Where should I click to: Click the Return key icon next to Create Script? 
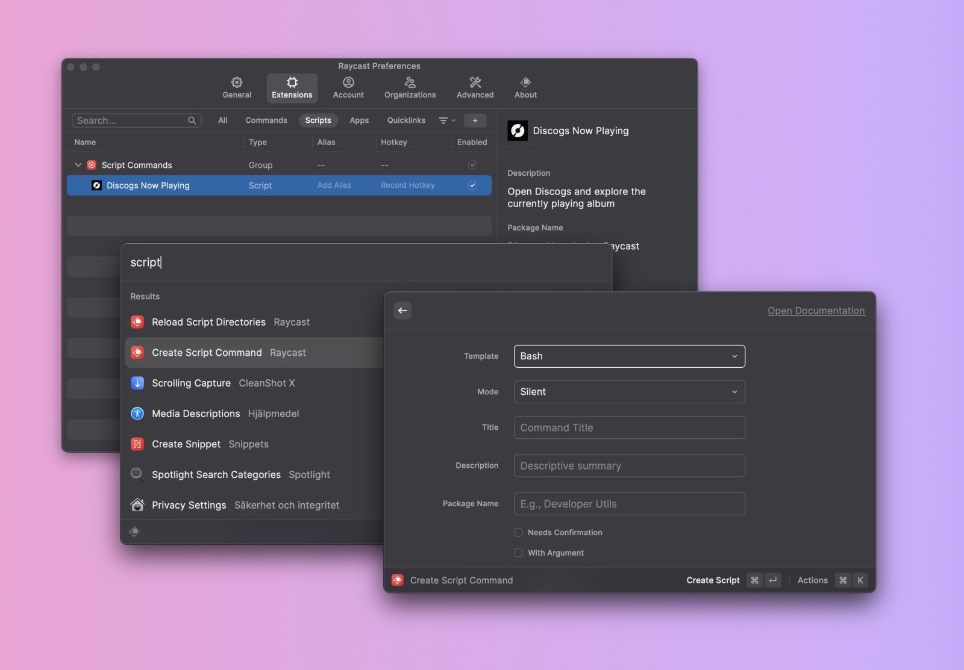click(x=772, y=580)
